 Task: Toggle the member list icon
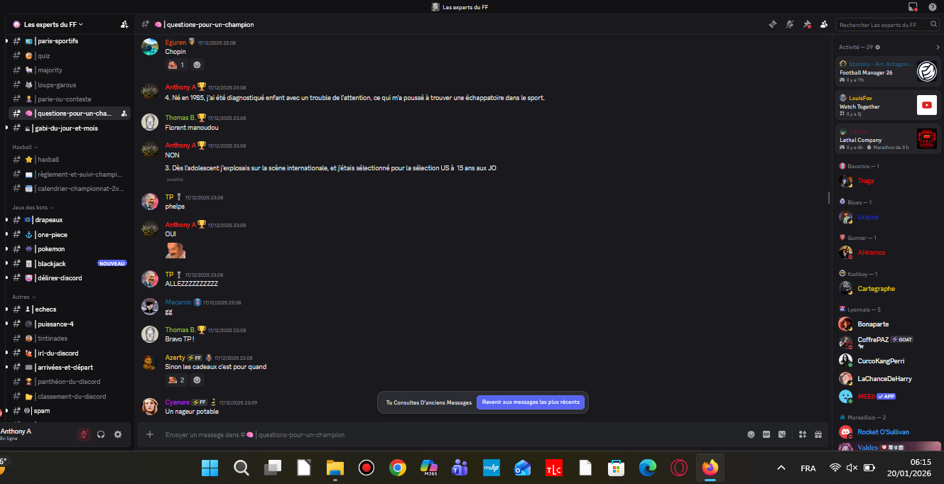(x=824, y=24)
